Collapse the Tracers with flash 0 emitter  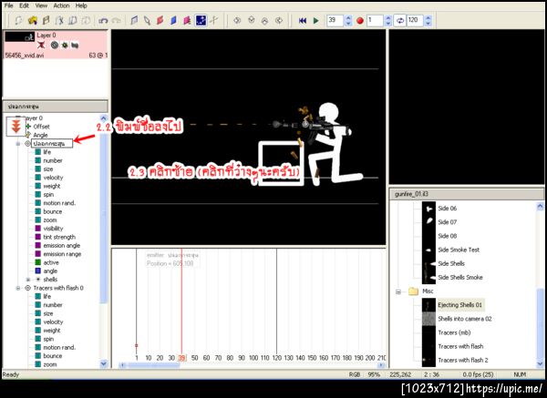18,288
